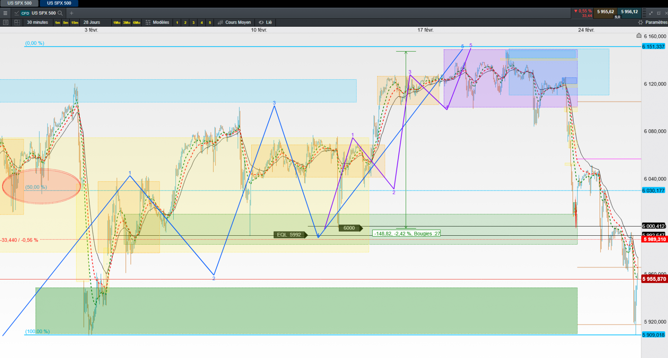Open Paramètres gear settings
The width and height of the screenshot is (668, 358).
click(641, 22)
